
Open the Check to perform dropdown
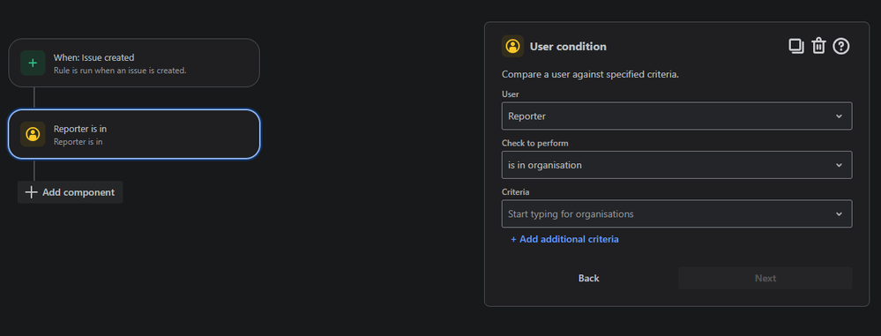click(x=676, y=165)
